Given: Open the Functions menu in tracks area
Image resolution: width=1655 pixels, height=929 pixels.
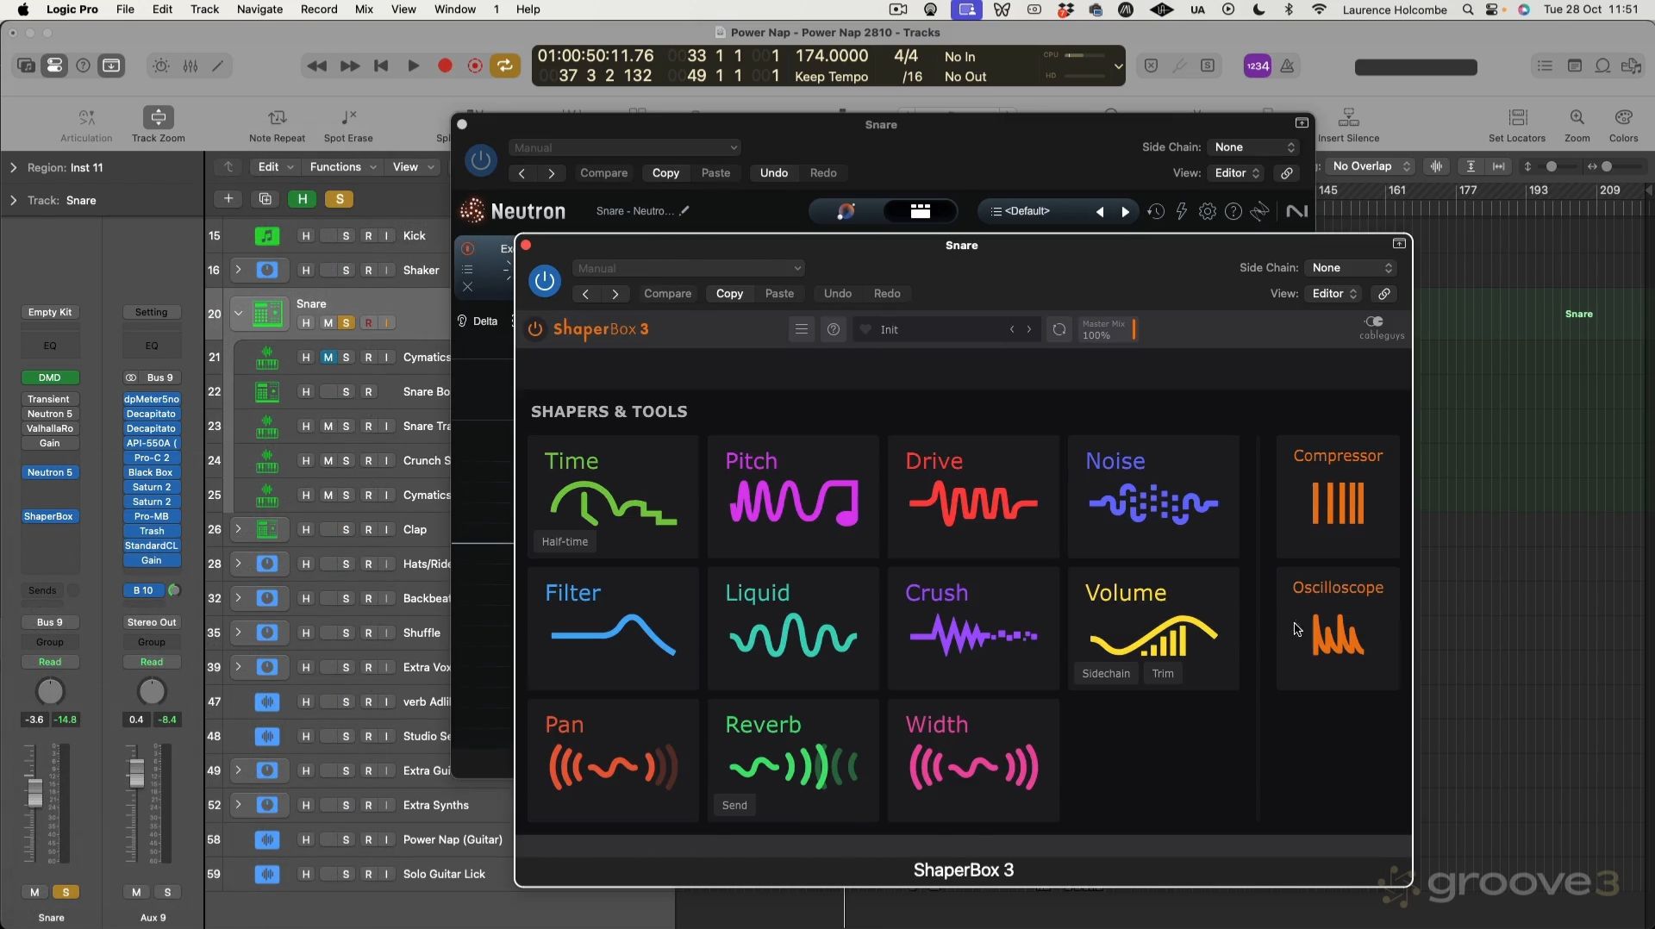Looking at the screenshot, I should point(342,167).
